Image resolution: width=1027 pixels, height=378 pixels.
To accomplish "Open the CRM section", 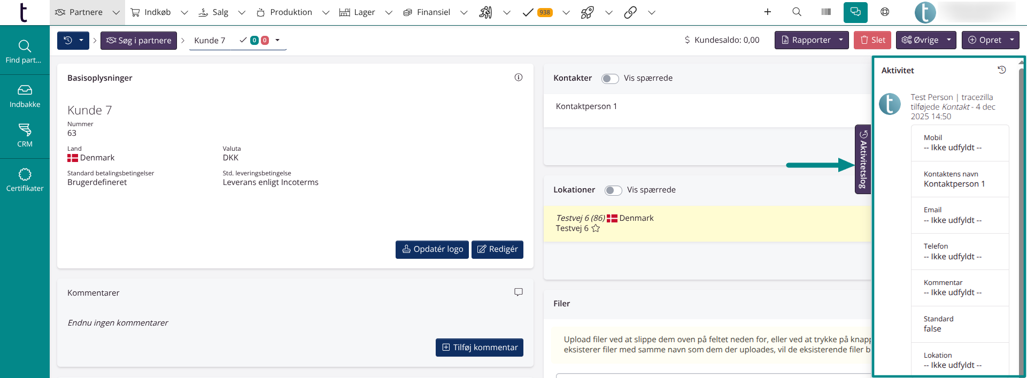I will pyautogui.click(x=25, y=135).
